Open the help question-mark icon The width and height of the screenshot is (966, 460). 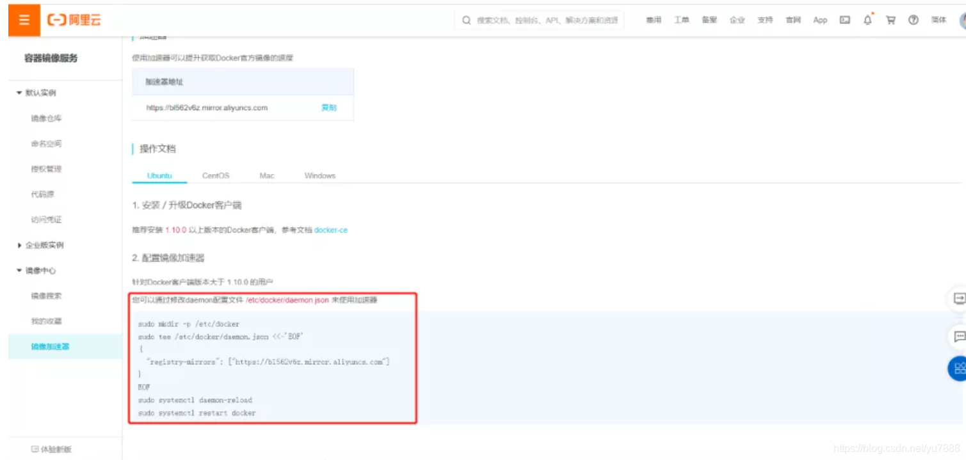click(x=914, y=20)
